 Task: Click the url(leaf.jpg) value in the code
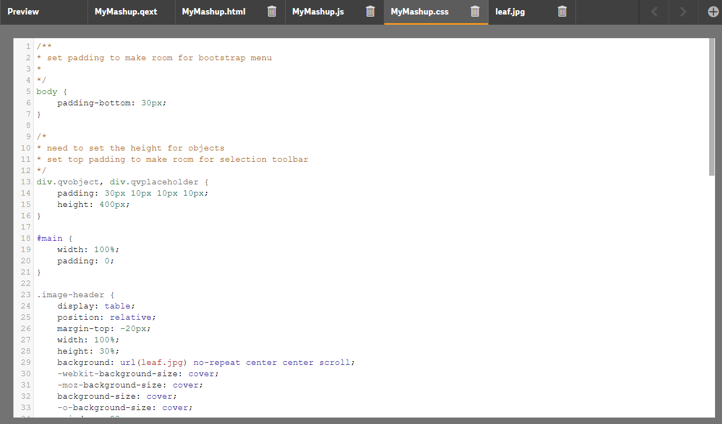(154, 362)
